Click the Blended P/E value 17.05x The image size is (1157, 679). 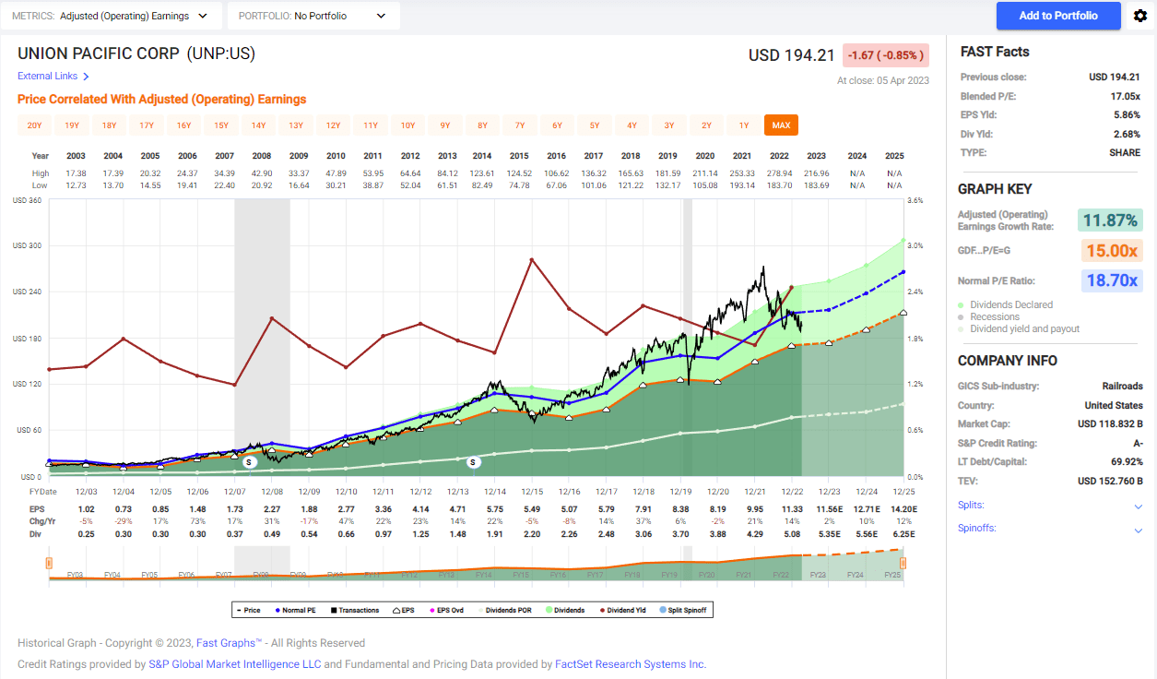coord(1127,96)
